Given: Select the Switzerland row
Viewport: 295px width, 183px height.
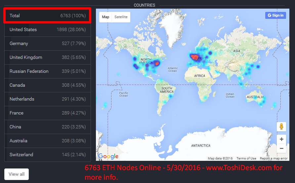Looking at the screenshot, I should point(48,155).
